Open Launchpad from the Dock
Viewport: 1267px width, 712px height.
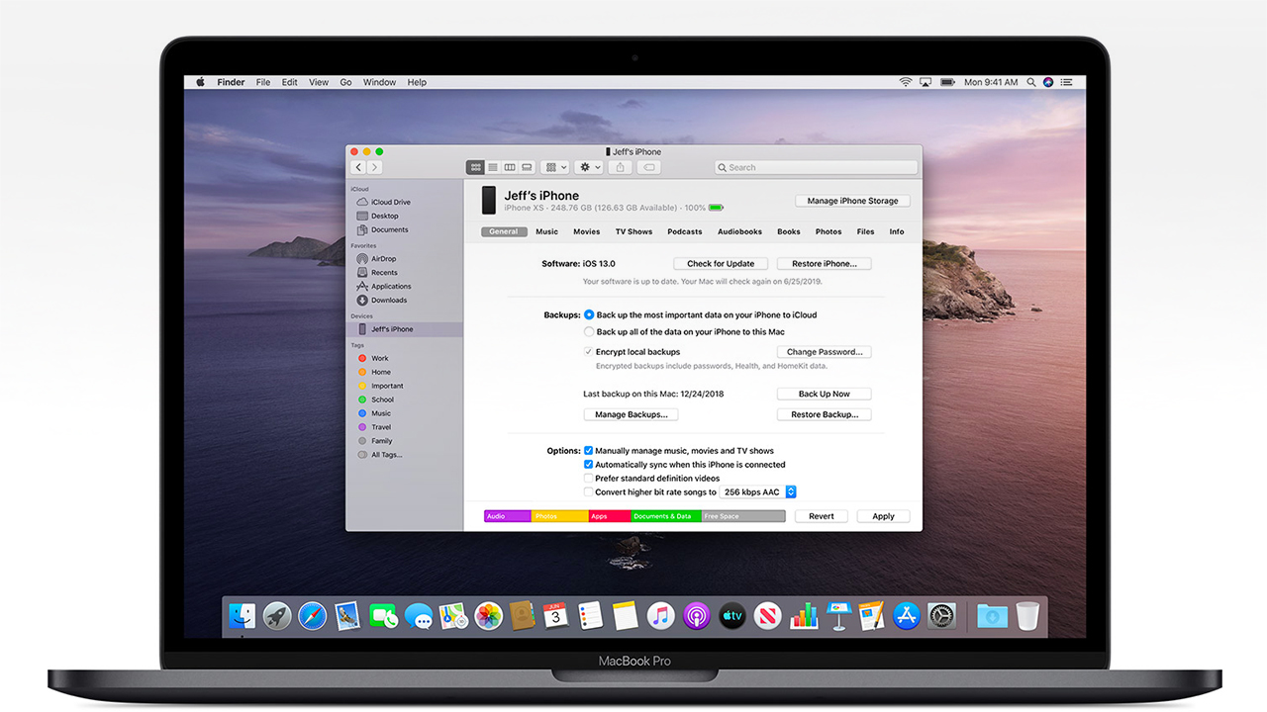[x=277, y=616]
